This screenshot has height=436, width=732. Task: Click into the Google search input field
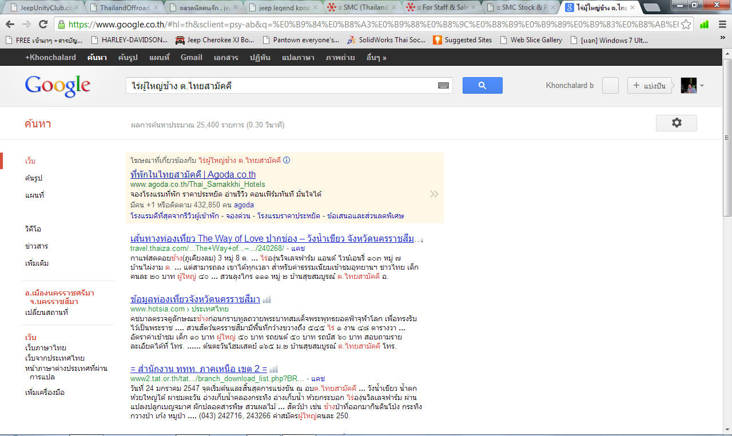click(280, 86)
